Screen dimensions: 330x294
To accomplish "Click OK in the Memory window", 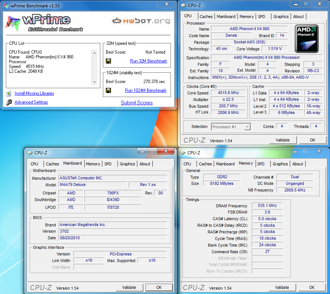I will pyautogui.click(x=312, y=287).
